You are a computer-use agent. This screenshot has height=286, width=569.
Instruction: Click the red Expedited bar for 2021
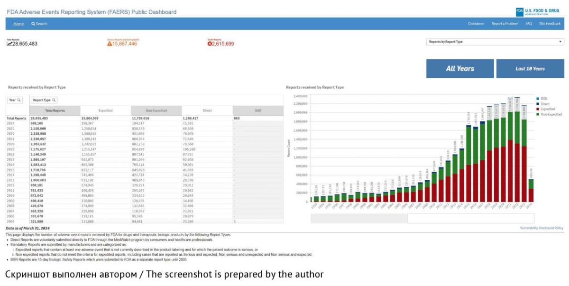point(510,171)
